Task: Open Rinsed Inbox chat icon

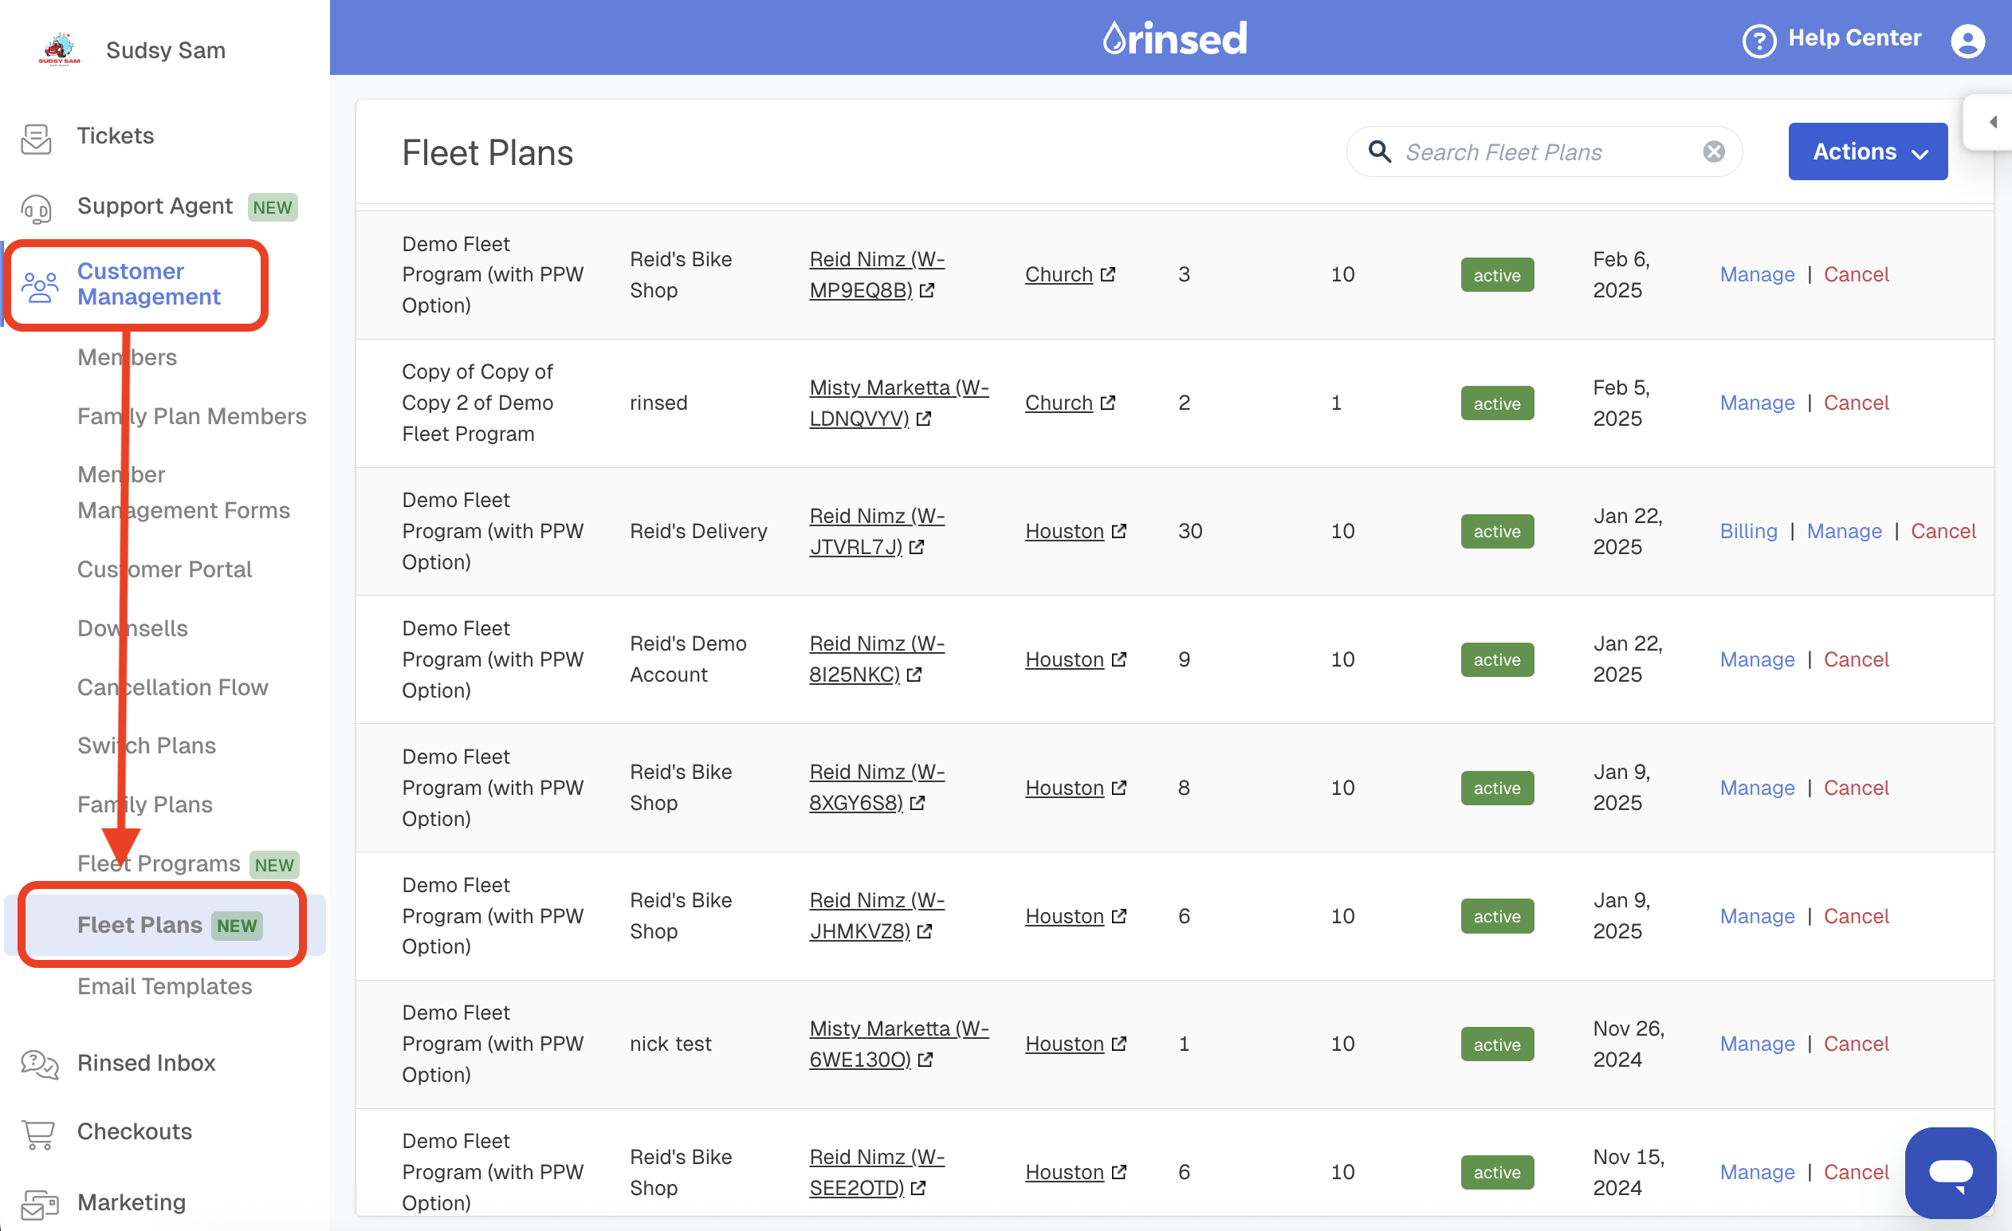Action: [36, 1064]
